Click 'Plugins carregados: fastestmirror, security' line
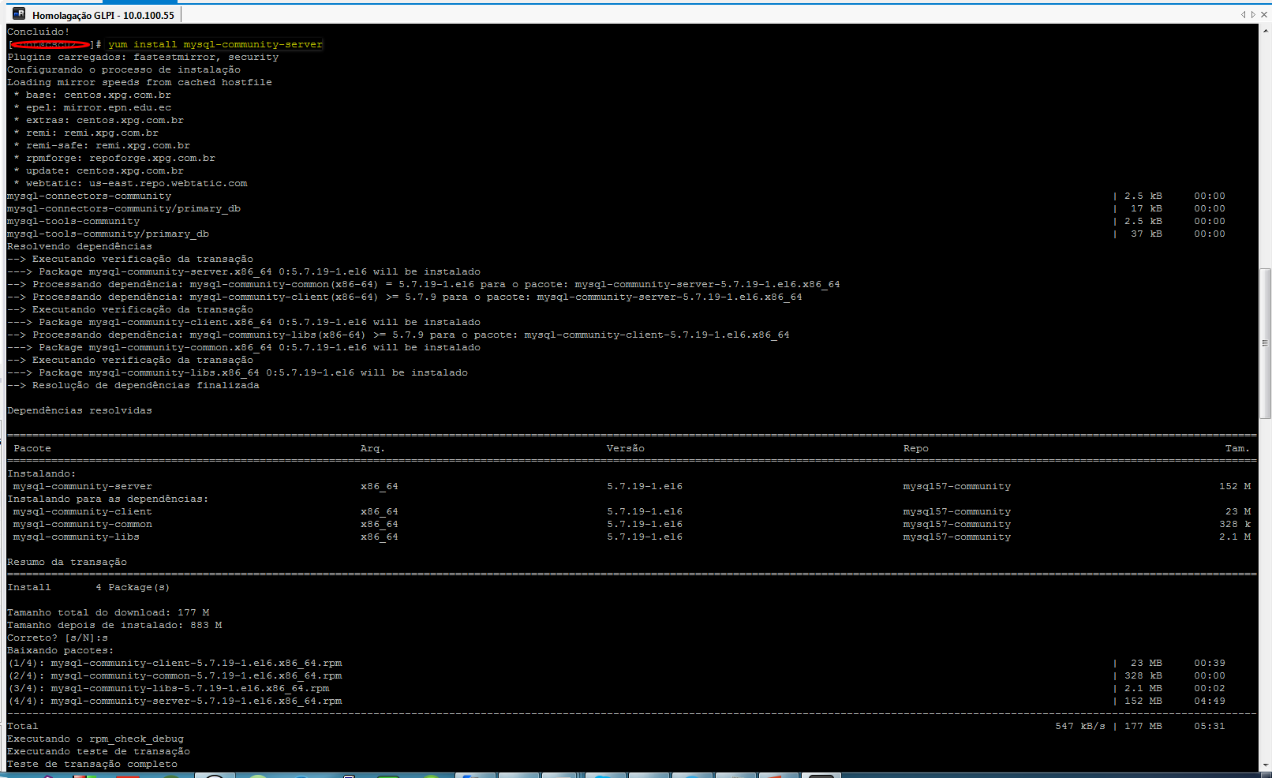This screenshot has height=778, width=1272. coord(143,57)
